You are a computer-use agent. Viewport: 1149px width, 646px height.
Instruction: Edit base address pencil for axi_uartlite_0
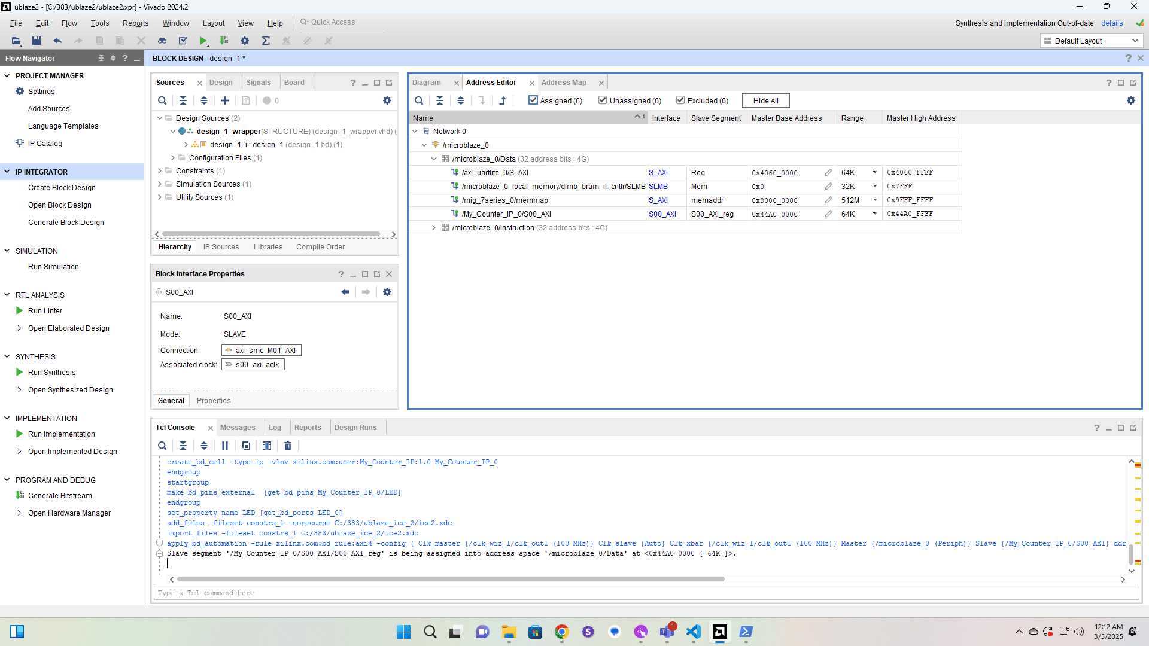[x=828, y=173]
